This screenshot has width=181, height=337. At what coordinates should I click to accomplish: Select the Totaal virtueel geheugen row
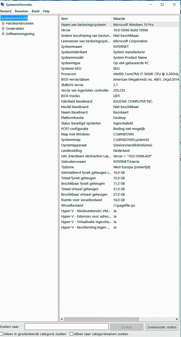pos(120,189)
